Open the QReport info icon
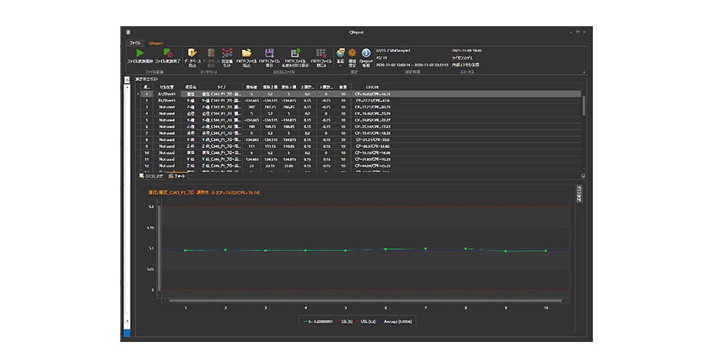The image size is (713, 362). [365, 53]
